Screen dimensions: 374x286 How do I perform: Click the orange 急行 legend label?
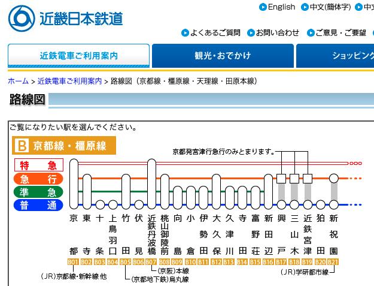pos(38,179)
